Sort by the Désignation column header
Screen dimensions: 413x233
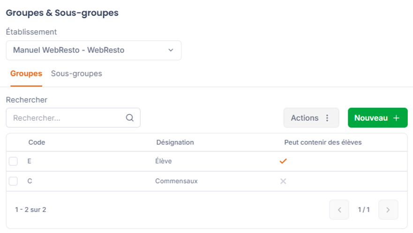point(175,142)
